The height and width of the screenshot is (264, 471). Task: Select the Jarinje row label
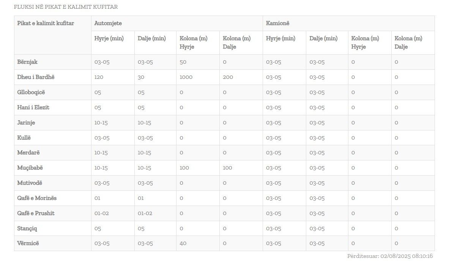click(x=26, y=123)
